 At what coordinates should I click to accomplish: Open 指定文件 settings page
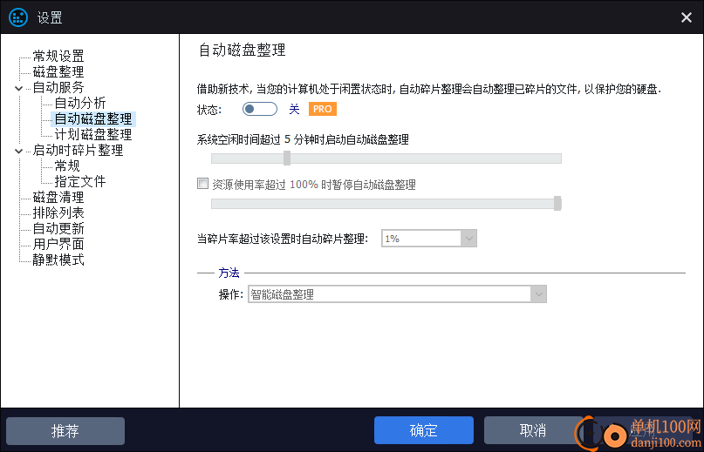(x=80, y=181)
